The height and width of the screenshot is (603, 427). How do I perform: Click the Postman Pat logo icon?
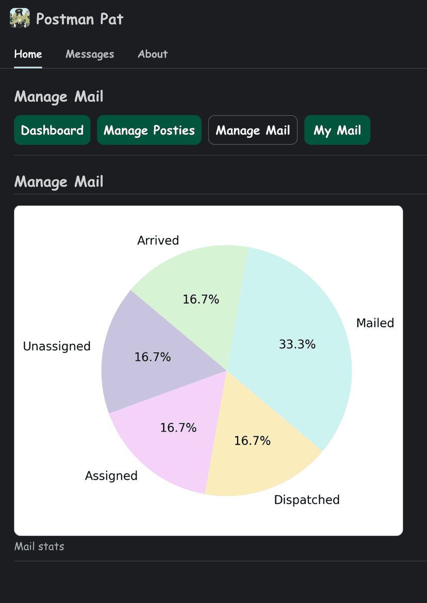20,19
